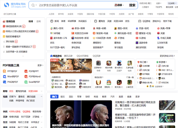Open the Trump and Biden news image
Image resolution: width=178 pixels, height=128 pixels.
click(x=81, y=114)
